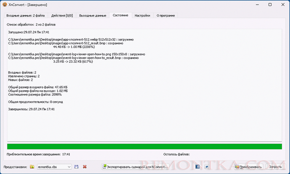Screen dimensions: 290x174
Task: Click Общая продолжительность: 0 секунд line
Action: click(35, 102)
